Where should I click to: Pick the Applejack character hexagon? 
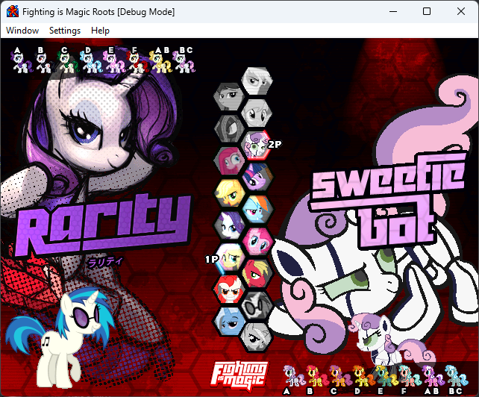[x=229, y=193]
